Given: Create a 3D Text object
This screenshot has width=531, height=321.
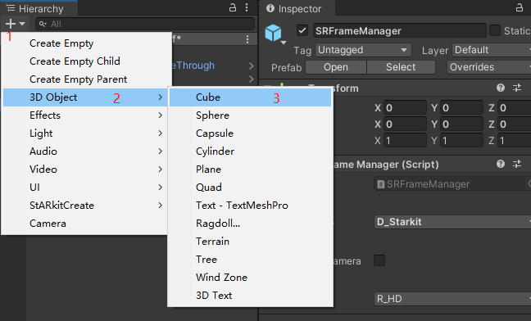Looking at the screenshot, I should pos(250,296).
